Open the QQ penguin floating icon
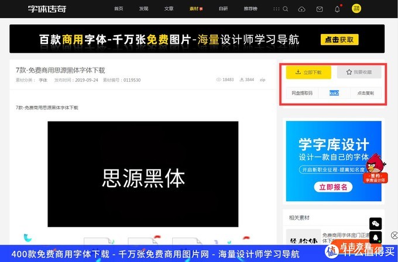 coord(375,237)
